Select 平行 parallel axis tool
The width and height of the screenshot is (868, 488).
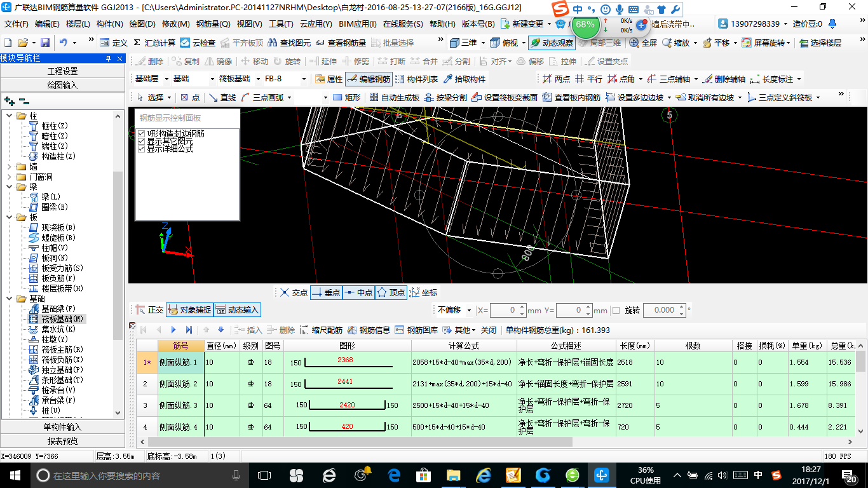tap(588, 79)
